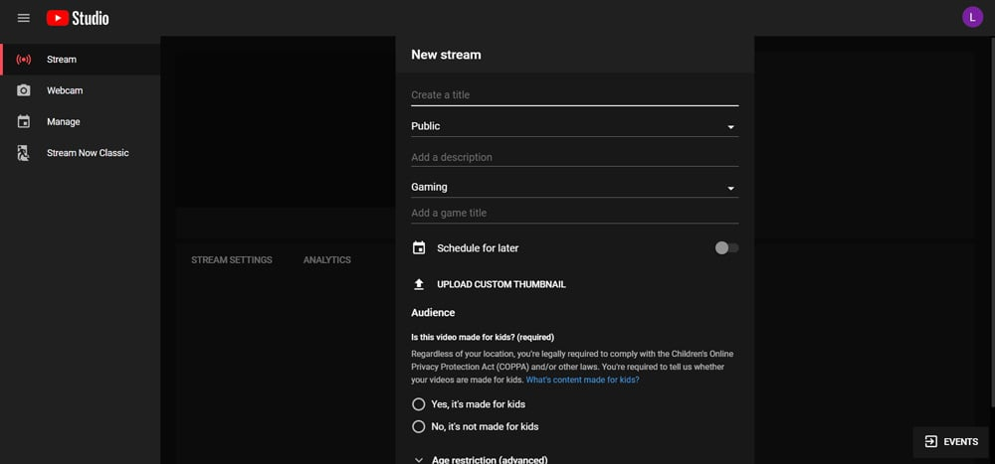Enable the Schedule for later switch
This screenshot has width=995, height=464.
click(726, 247)
